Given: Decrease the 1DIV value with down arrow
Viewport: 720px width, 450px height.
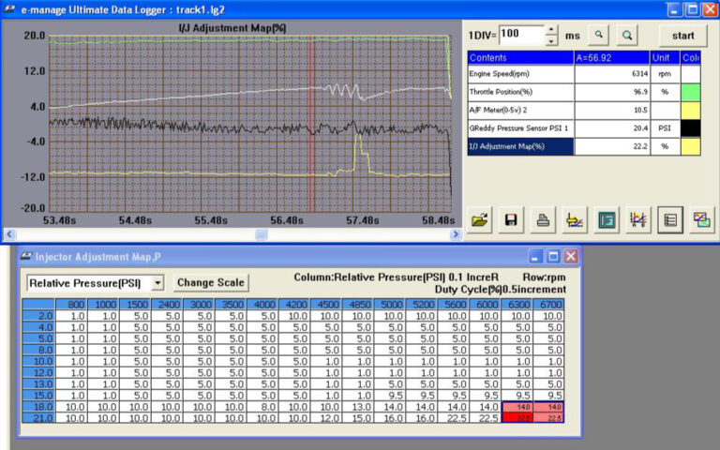Looking at the screenshot, I should click(x=550, y=39).
